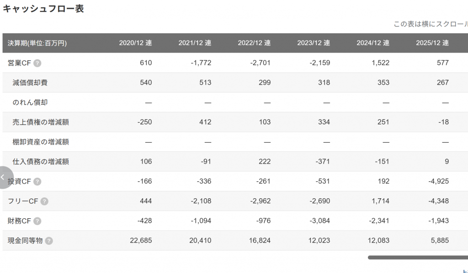This screenshot has width=468, height=273.
Task: Click the 2022/12 連 column header
Action: tap(254, 43)
